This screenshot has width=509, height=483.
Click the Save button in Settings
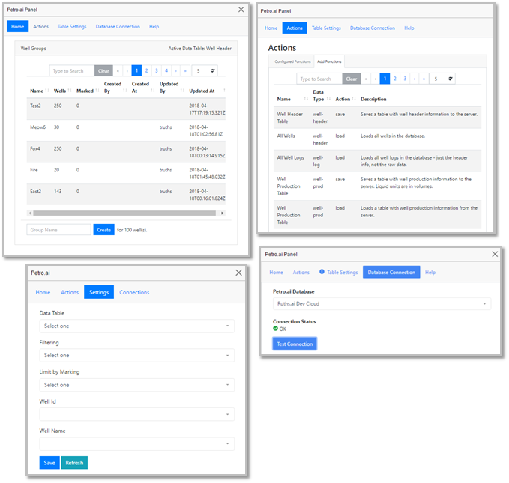[49, 463]
